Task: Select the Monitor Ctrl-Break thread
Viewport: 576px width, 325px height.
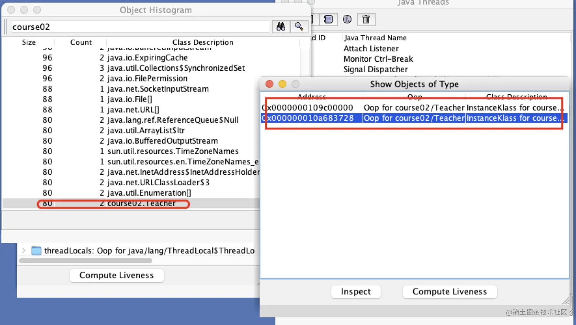Action: 378,59
